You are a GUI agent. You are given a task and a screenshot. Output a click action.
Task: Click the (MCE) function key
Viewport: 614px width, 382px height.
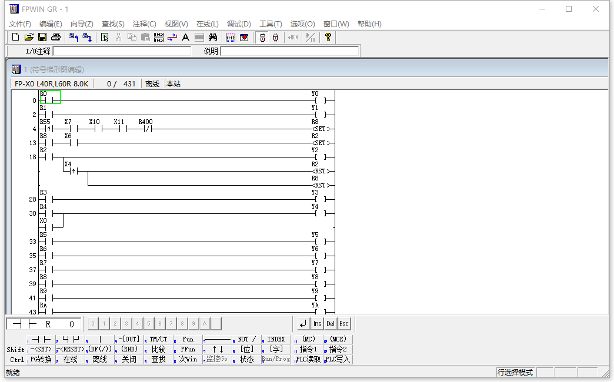338,339
